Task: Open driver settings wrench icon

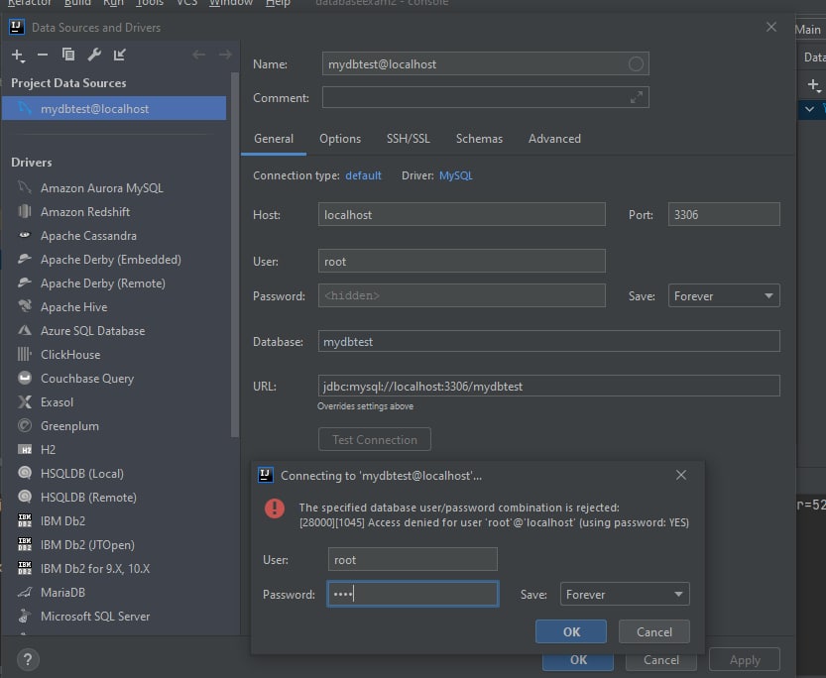Action: [94, 55]
